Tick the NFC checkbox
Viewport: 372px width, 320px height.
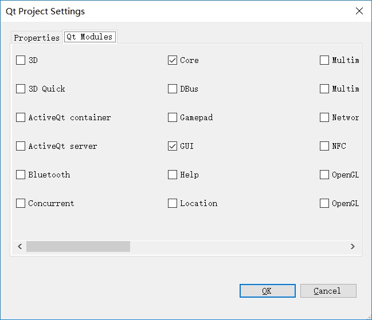click(x=324, y=146)
